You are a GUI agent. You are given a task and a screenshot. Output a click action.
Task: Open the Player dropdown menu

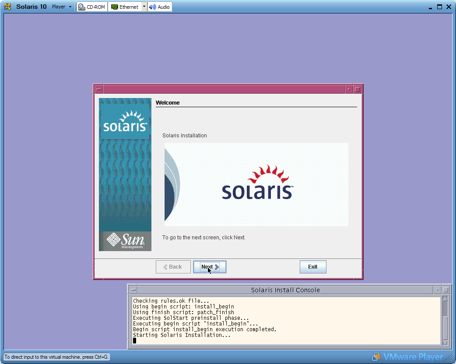tap(62, 7)
